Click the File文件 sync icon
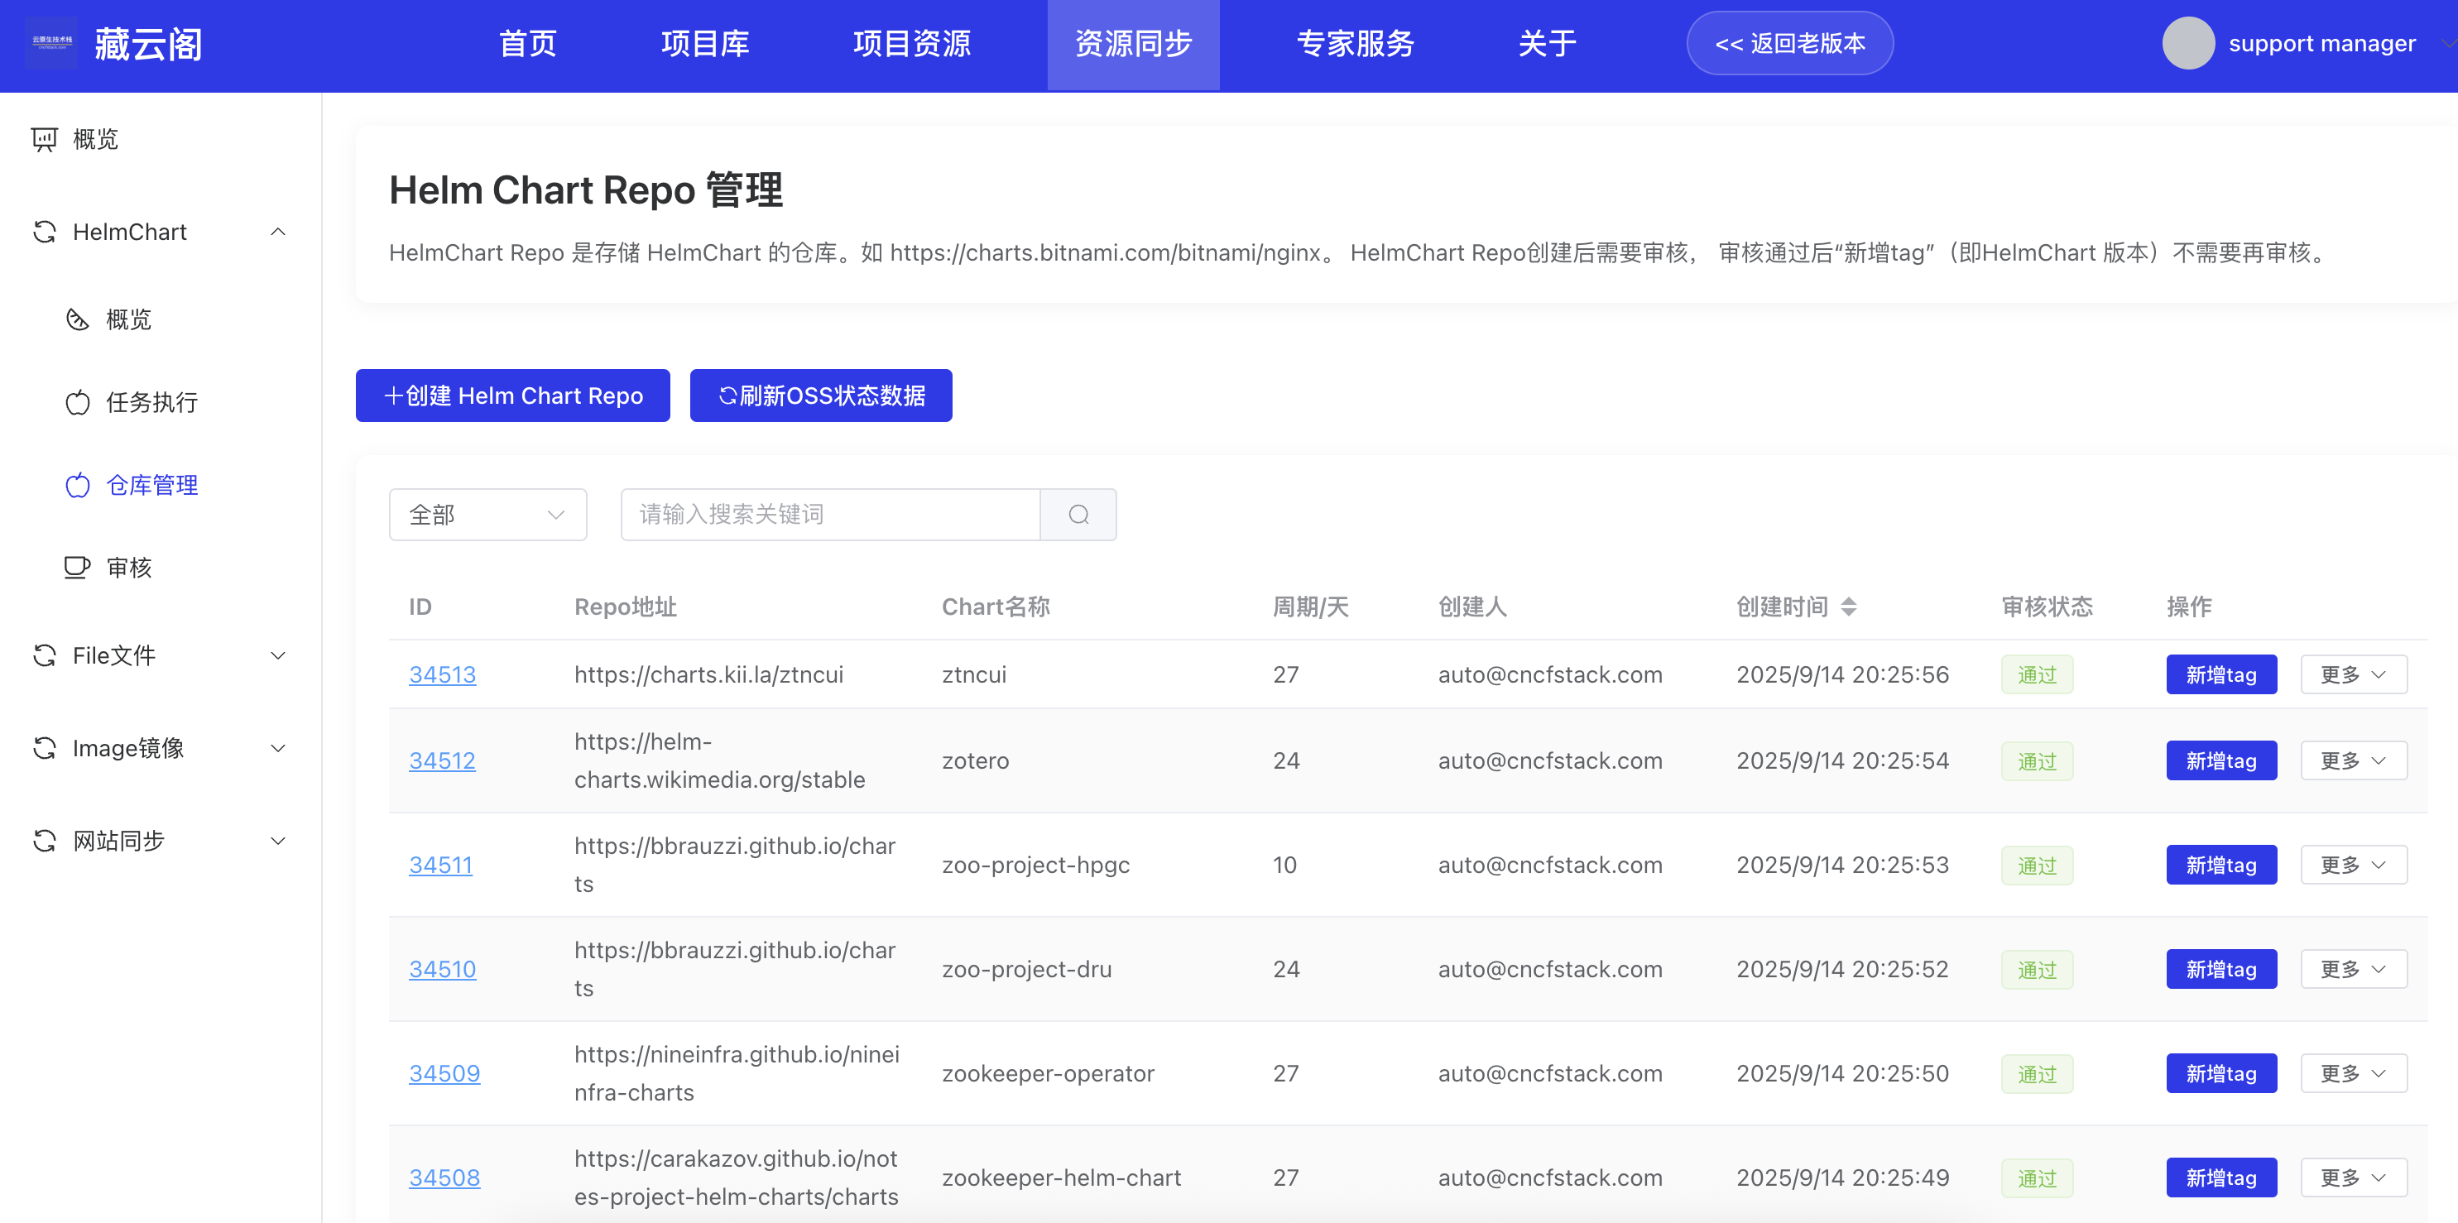 44,655
